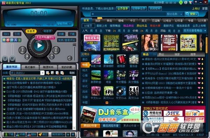
Task: Click the 搜索 search button
Action: coord(191,14)
